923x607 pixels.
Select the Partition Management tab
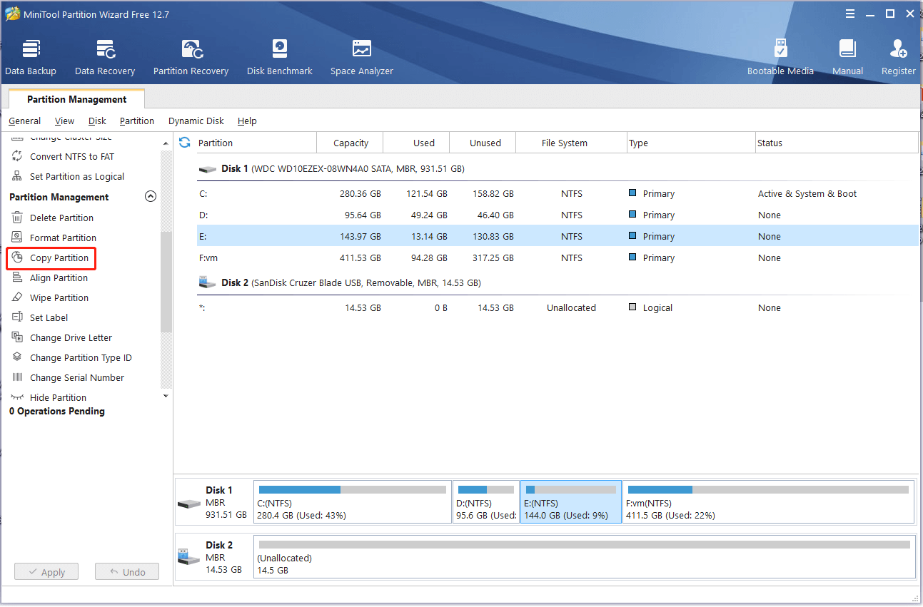tap(76, 99)
